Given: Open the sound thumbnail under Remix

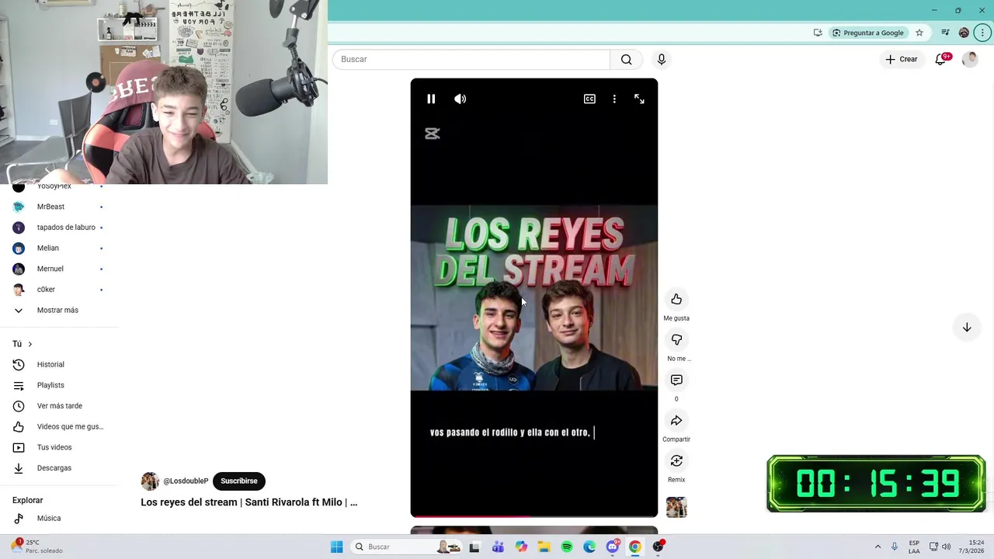Looking at the screenshot, I should pyautogui.click(x=676, y=507).
